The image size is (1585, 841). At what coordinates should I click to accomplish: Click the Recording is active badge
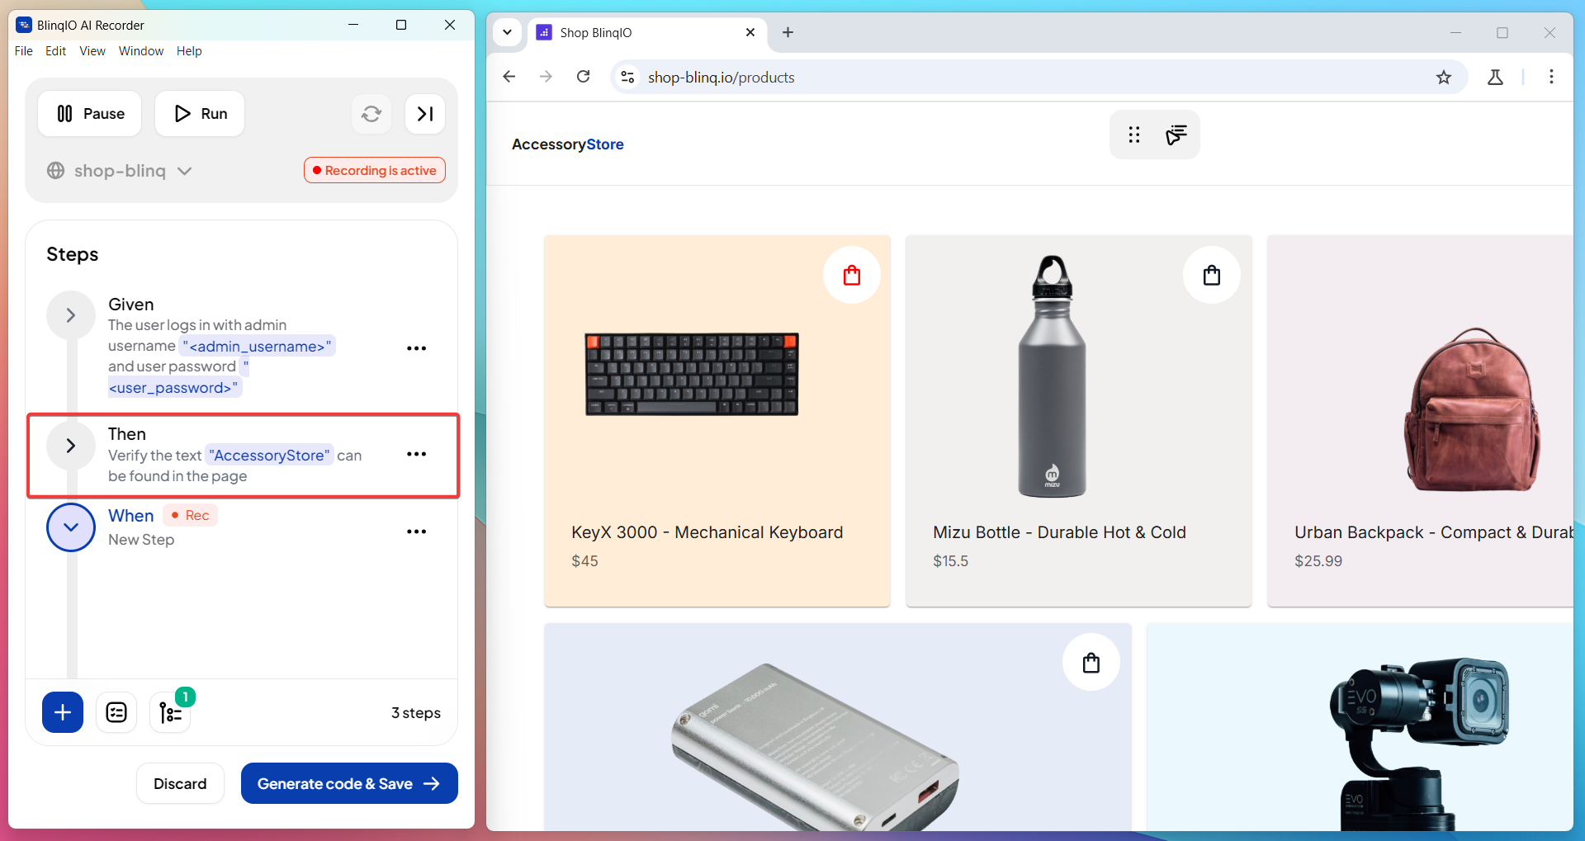click(375, 171)
